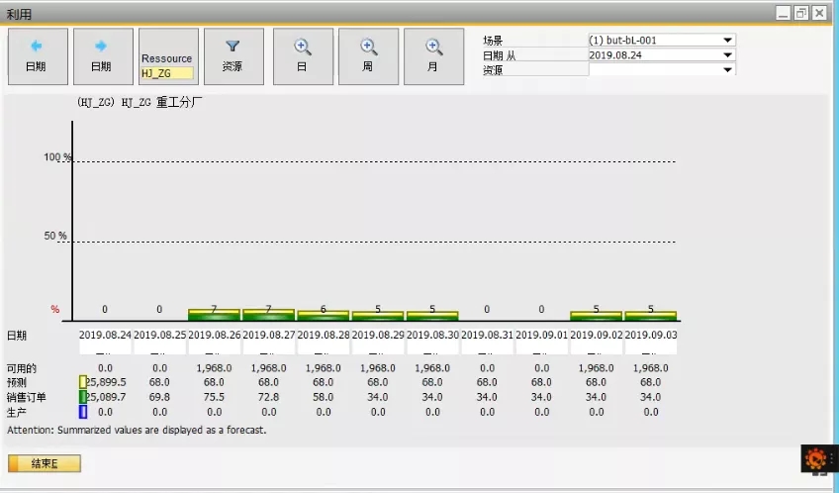Select the 2019.09.02 date column header
Viewport: 839px width, 493px height.
pos(596,335)
